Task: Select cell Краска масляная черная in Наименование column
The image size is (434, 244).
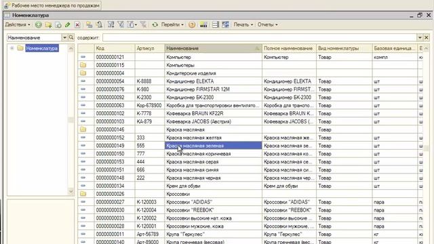Action: tap(213, 178)
